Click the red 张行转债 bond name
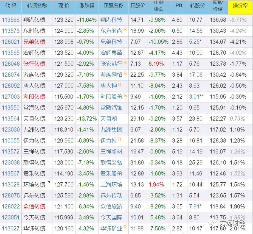Screen dimensions: 253x234 coord(34,64)
